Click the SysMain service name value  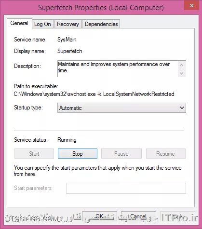(67, 40)
